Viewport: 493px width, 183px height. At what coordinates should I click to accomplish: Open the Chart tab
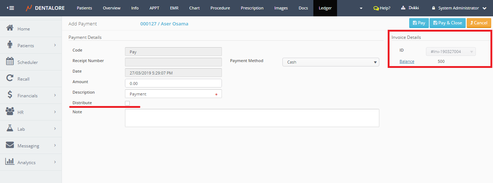[194, 8]
